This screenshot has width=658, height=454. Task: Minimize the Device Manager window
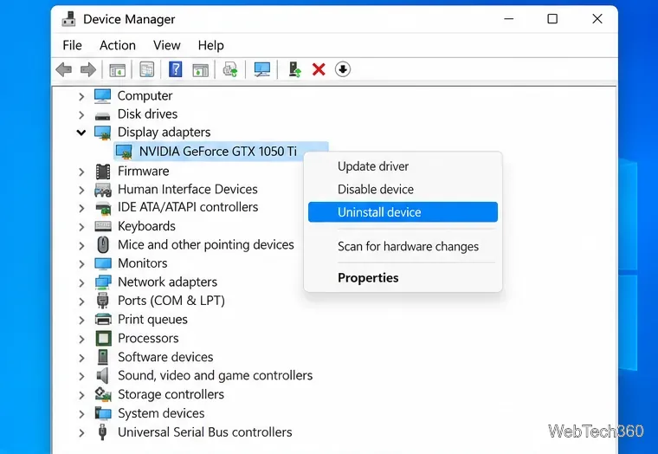pyautogui.click(x=508, y=19)
